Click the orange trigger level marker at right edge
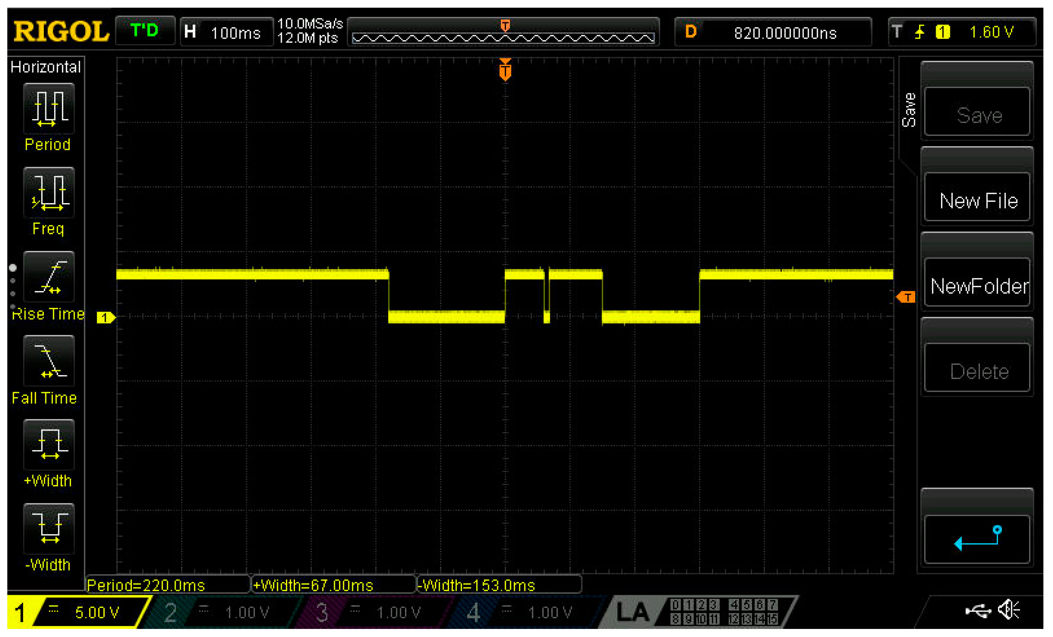 (x=906, y=297)
